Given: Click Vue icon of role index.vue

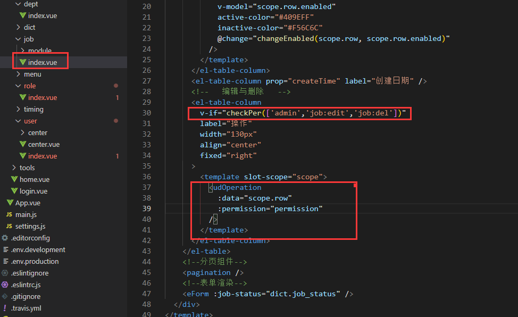Looking at the screenshot, I should (x=23, y=97).
